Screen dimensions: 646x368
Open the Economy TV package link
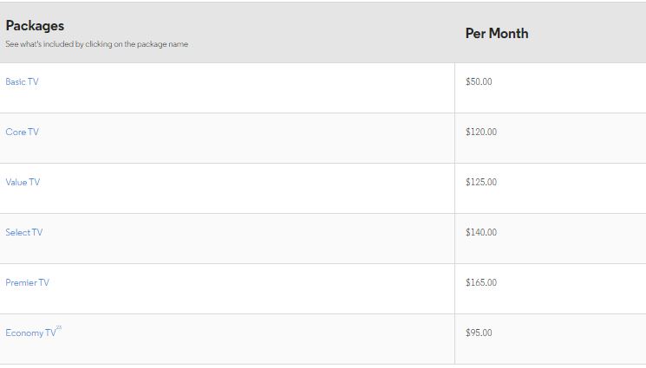coord(29,333)
